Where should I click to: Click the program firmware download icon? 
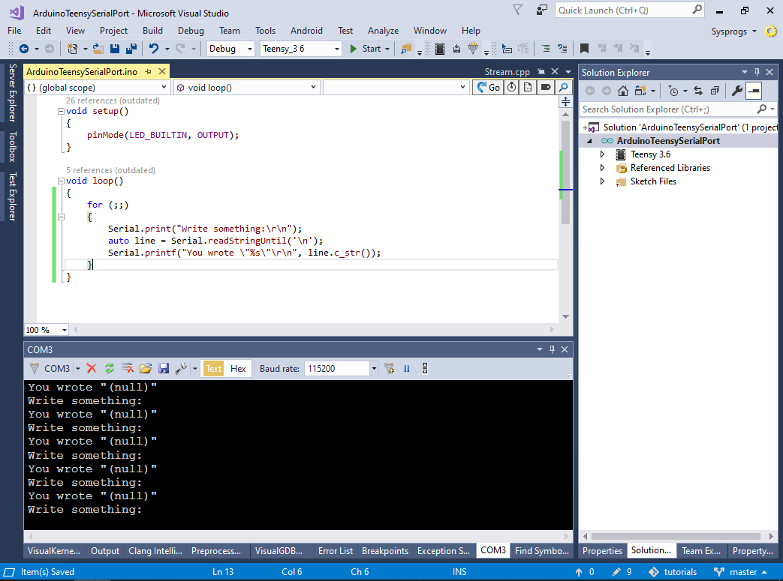pos(456,49)
